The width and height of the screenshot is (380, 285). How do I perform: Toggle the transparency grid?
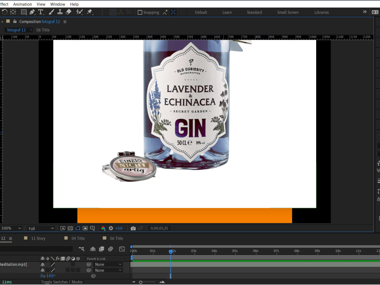[x=70, y=228]
